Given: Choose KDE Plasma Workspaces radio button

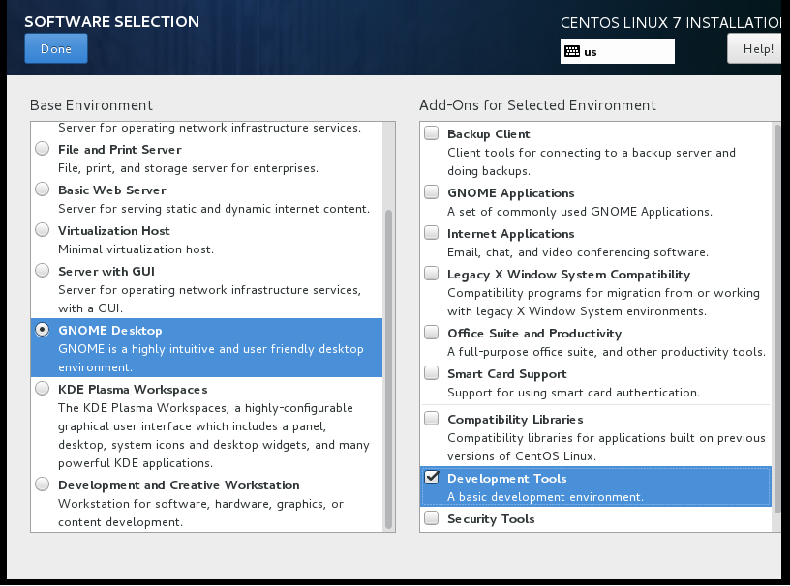Looking at the screenshot, I should [43, 389].
